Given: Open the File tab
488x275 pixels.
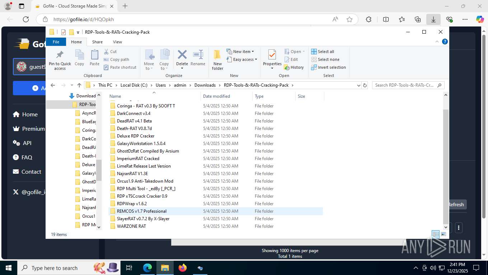Looking at the screenshot, I should [x=56, y=42].
